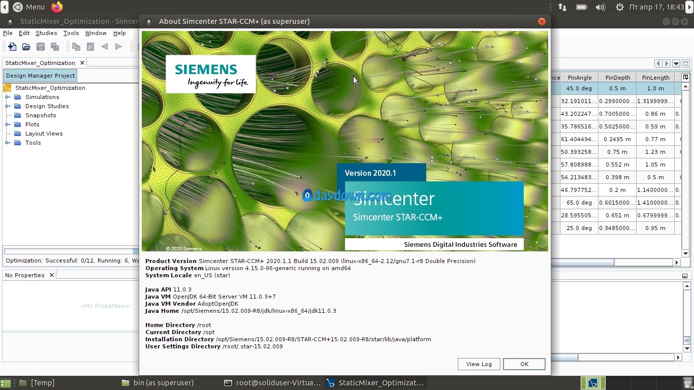This screenshot has width=694, height=390.
Task: Click the greyed Back arrow toolbar icon
Action: pos(105,47)
